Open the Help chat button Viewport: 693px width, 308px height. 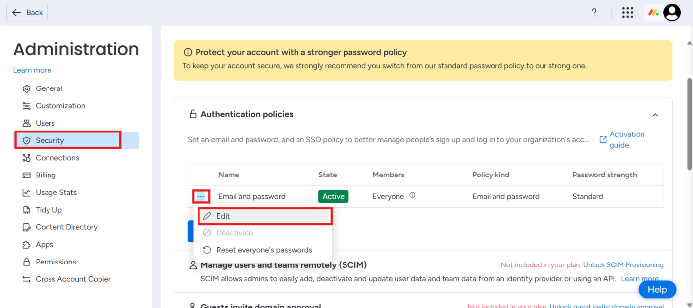coord(657,289)
